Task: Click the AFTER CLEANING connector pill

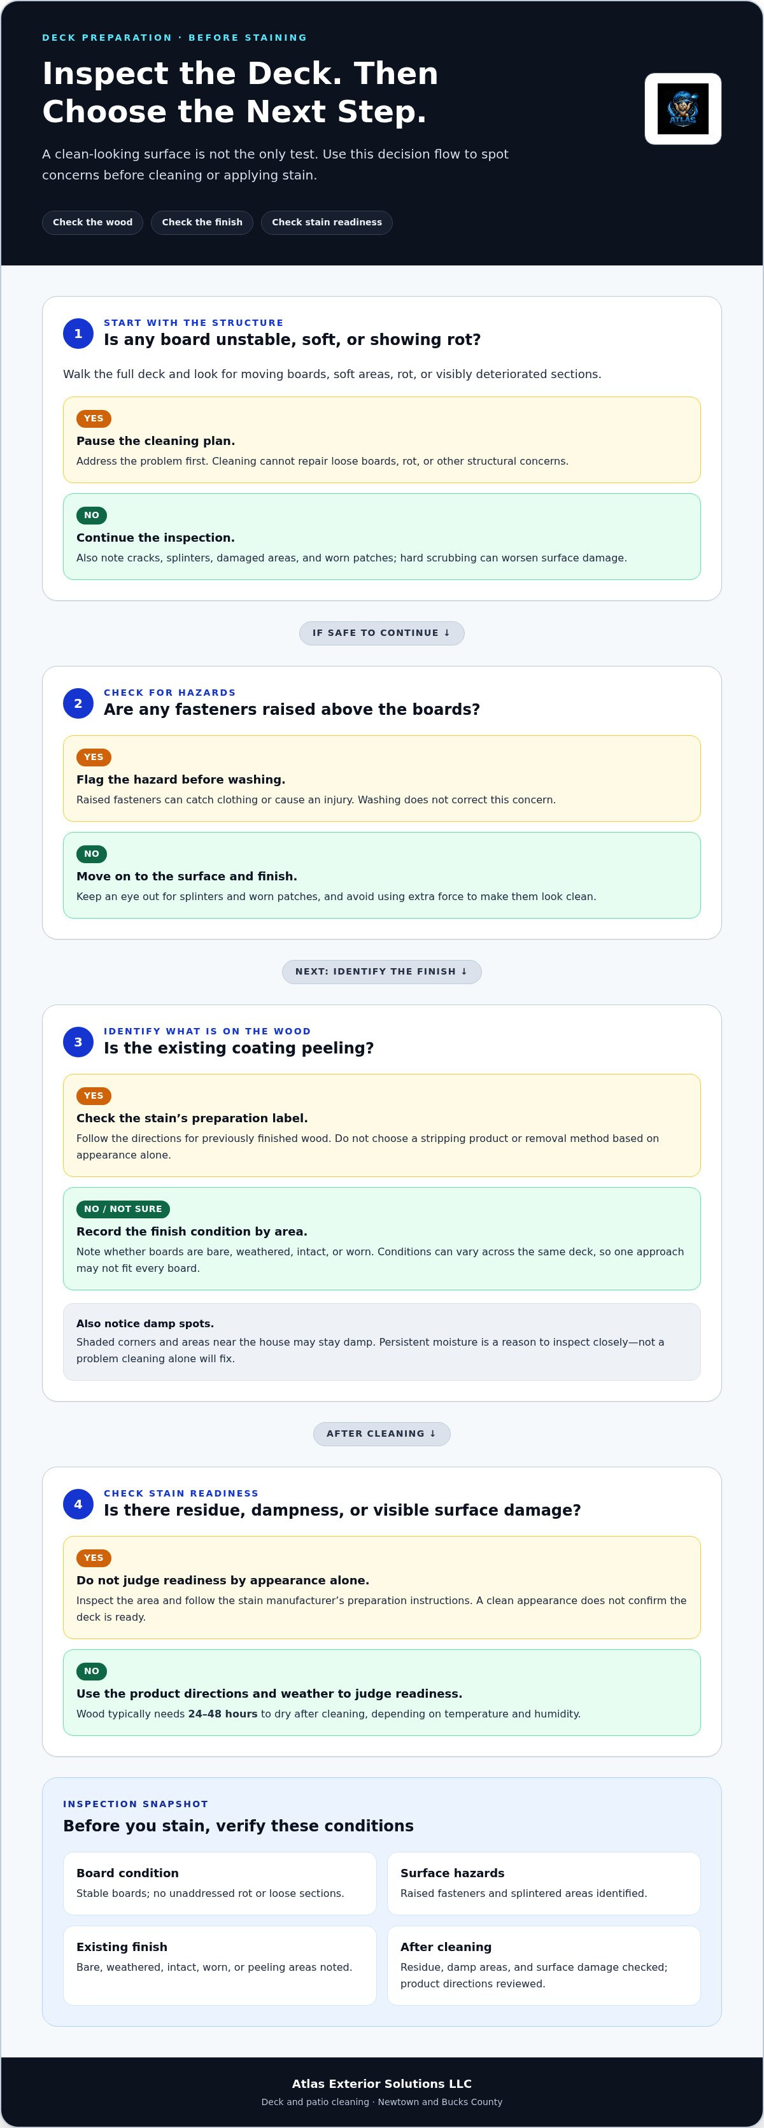Action: pos(381,1434)
